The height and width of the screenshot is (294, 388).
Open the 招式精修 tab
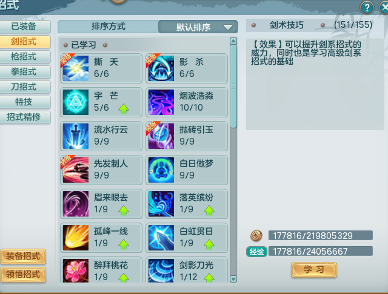pyautogui.click(x=24, y=117)
